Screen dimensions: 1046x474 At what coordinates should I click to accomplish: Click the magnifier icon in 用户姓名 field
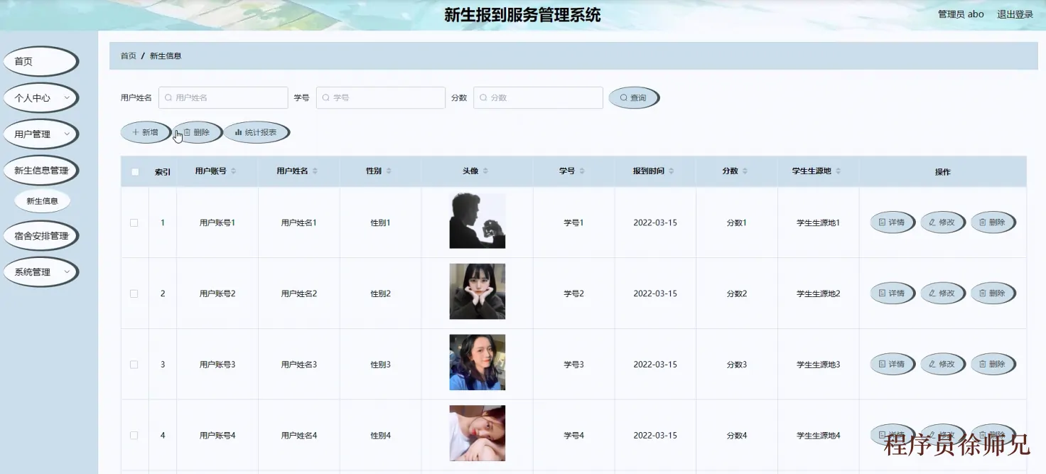[x=168, y=98]
